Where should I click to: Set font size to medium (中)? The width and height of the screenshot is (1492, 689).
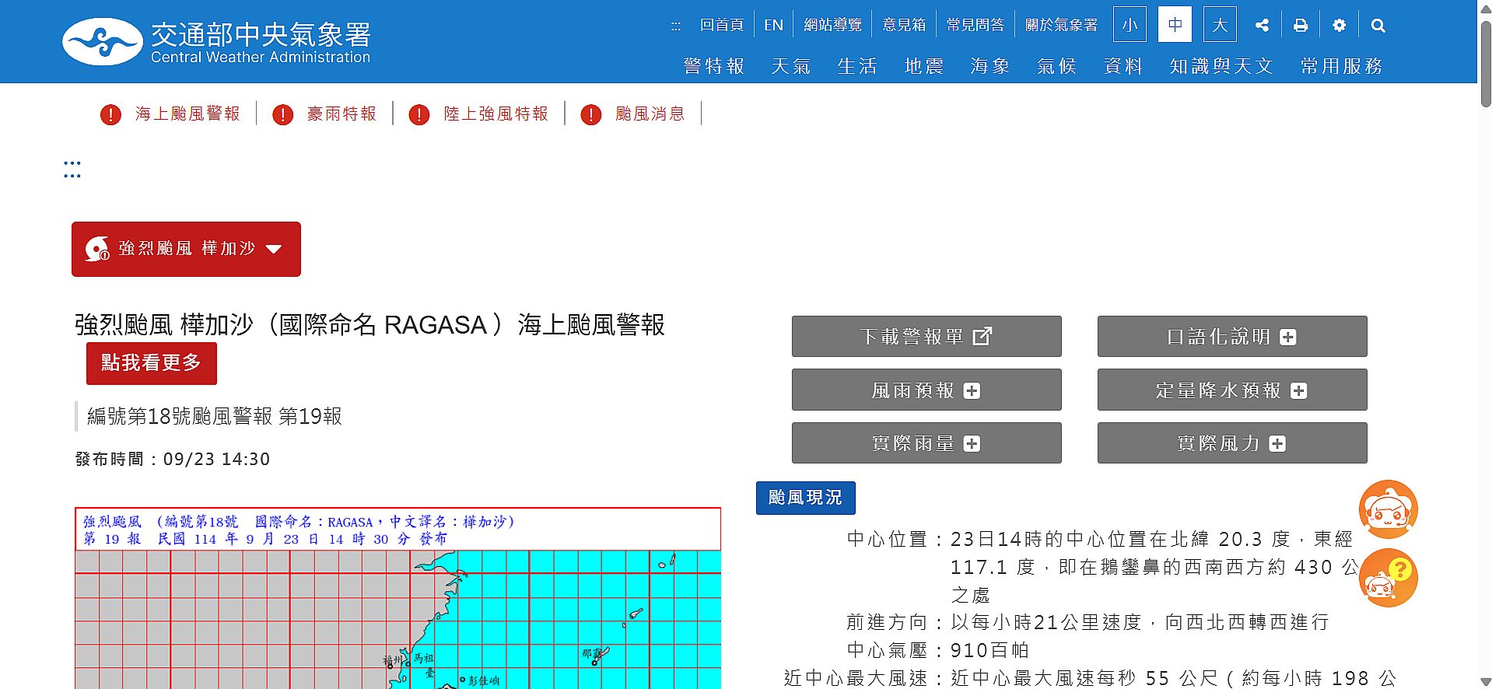(x=1175, y=25)
